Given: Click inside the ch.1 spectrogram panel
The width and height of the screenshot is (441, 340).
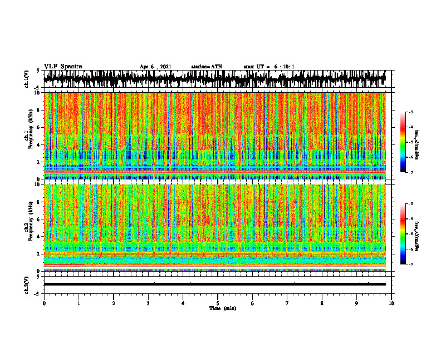Looking at the screenshot, I should pyautogui.click(x=214, y=136).
